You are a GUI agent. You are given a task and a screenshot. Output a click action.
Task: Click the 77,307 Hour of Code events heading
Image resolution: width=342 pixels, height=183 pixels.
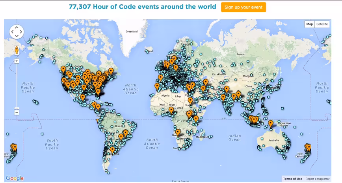pos(142,7)
